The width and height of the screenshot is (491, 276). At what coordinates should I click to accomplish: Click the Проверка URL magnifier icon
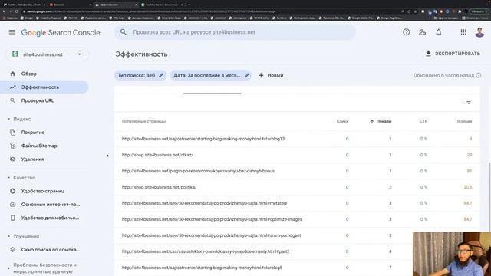coord(12,100)
